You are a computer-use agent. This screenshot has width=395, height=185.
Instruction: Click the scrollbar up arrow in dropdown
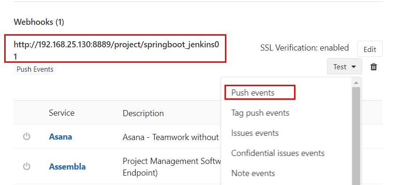pos(356,83)
